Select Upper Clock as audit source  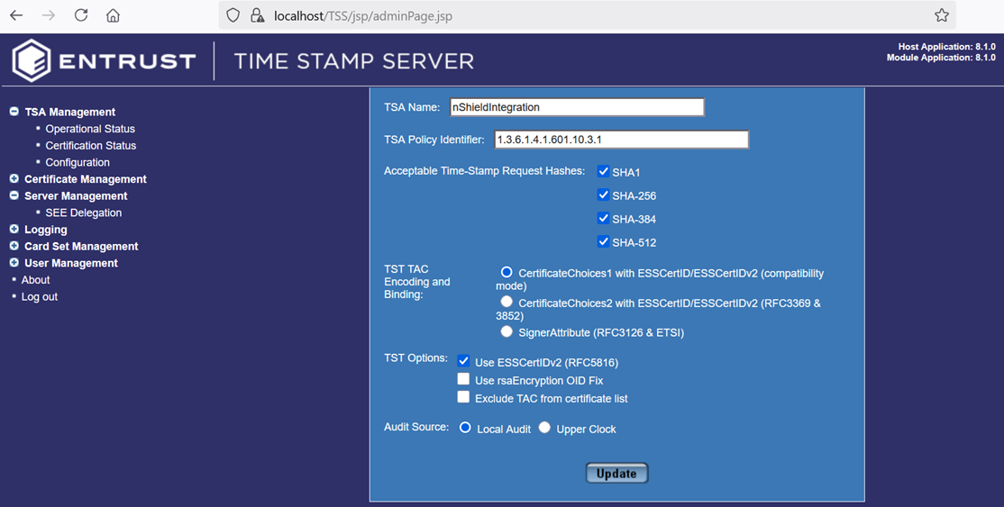544,428
